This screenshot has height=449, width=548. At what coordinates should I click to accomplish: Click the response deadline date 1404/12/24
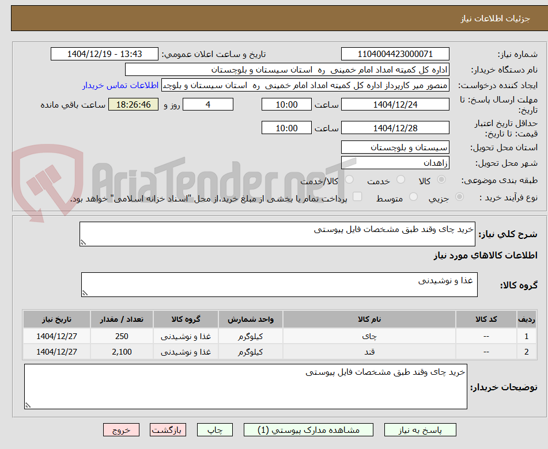[395, 104]
